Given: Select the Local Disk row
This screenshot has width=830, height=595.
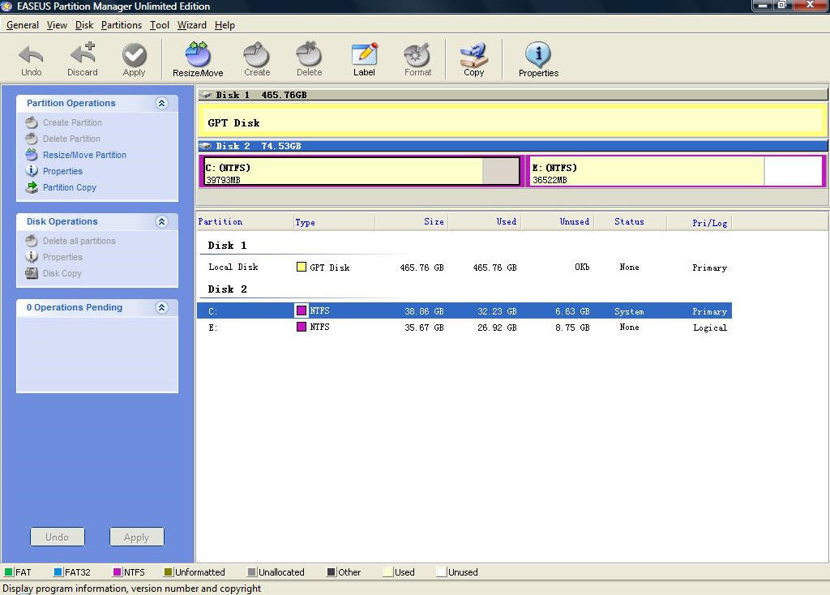Looking at the screenshot, I should click(464, 268).
